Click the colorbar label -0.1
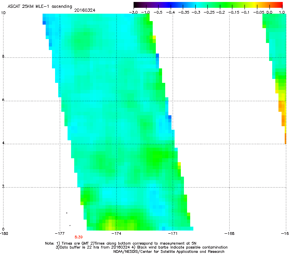Screen dimensions: 289x254 (x=245, y=13)
